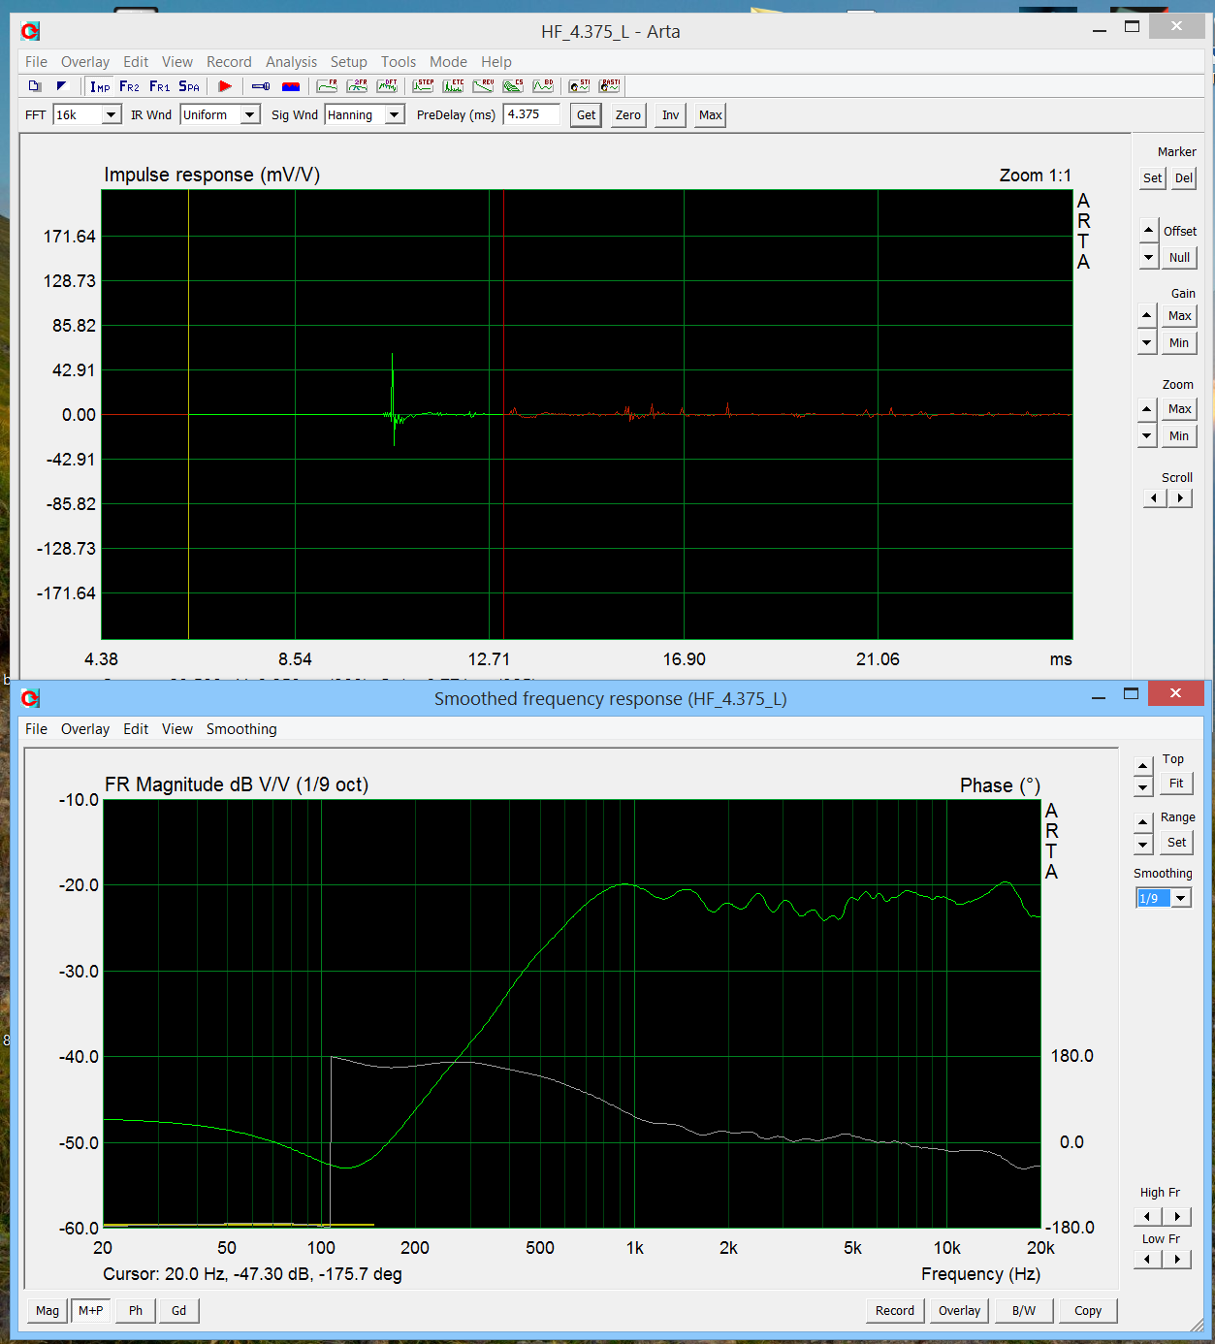
Task: Open the Setup menu
Action: 349,62
